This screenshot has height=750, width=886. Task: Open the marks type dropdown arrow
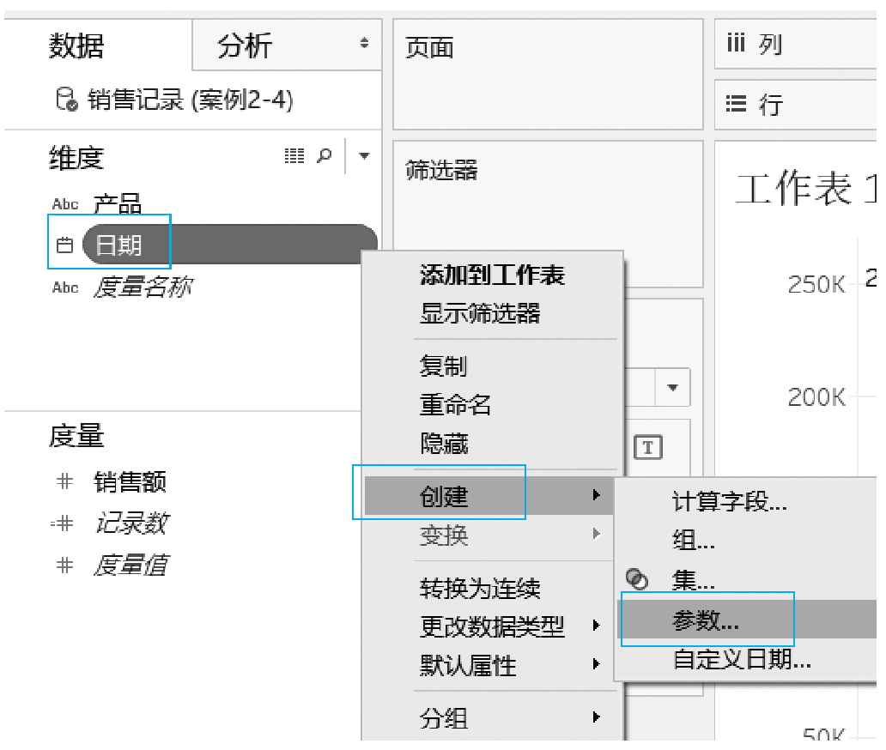pyautogui.click(x=673, y=388)
